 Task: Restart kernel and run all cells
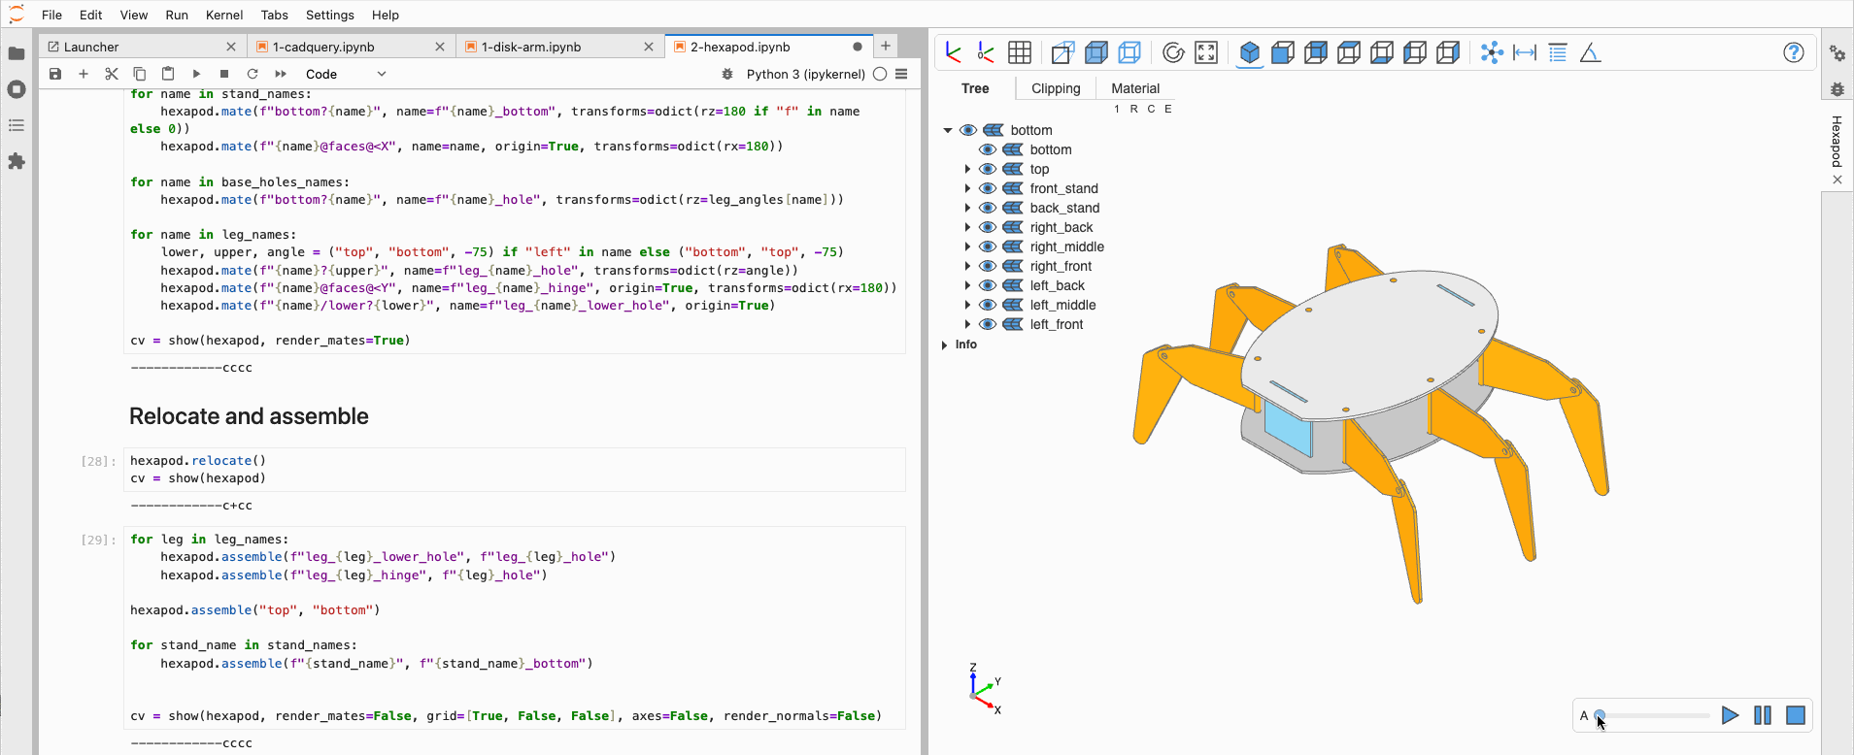point(281,74)
